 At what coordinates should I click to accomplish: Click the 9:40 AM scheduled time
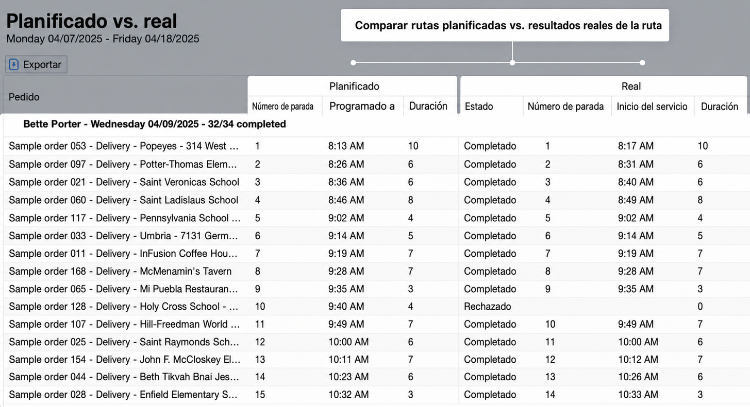click(346, 307)
